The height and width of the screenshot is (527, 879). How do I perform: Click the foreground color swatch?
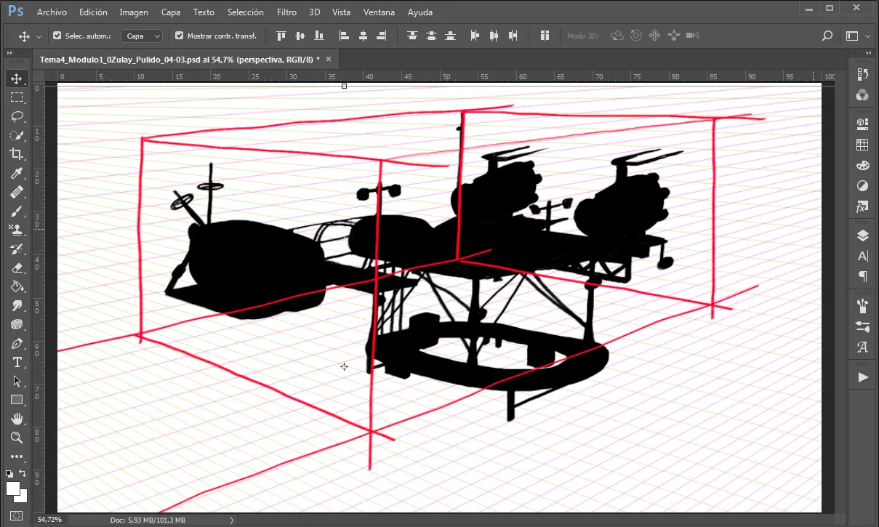[x=12, y=488]
